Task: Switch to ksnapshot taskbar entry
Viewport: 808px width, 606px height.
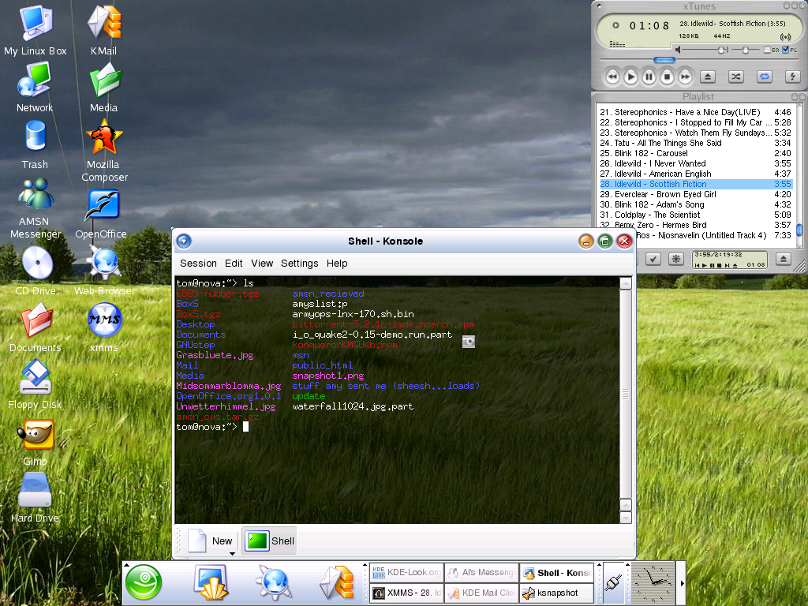Action: pyautogui.click(x=556, y=593)
